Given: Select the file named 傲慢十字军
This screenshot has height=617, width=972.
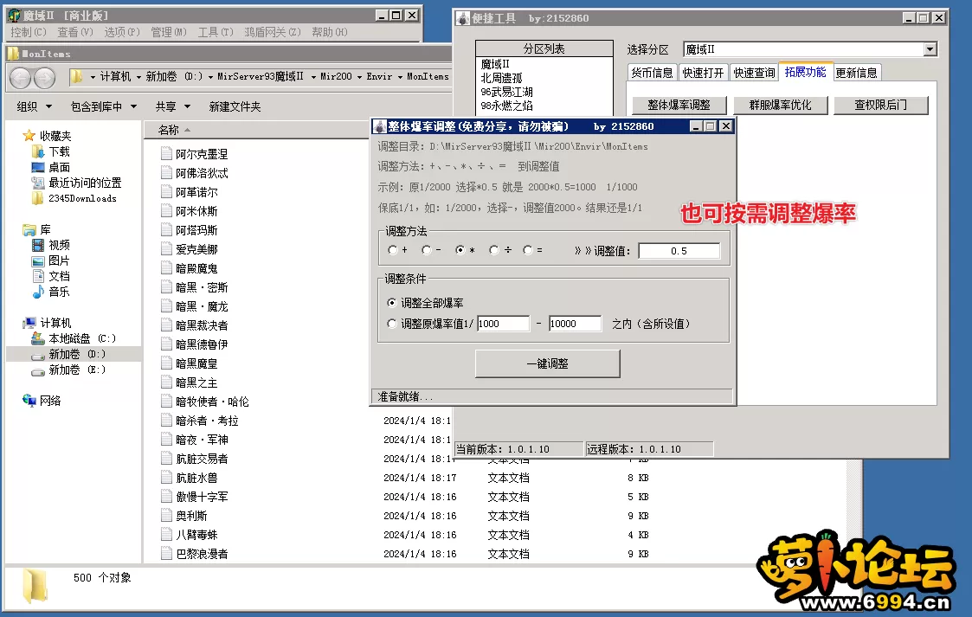Looking at the screenshot, I should [202, 497].
